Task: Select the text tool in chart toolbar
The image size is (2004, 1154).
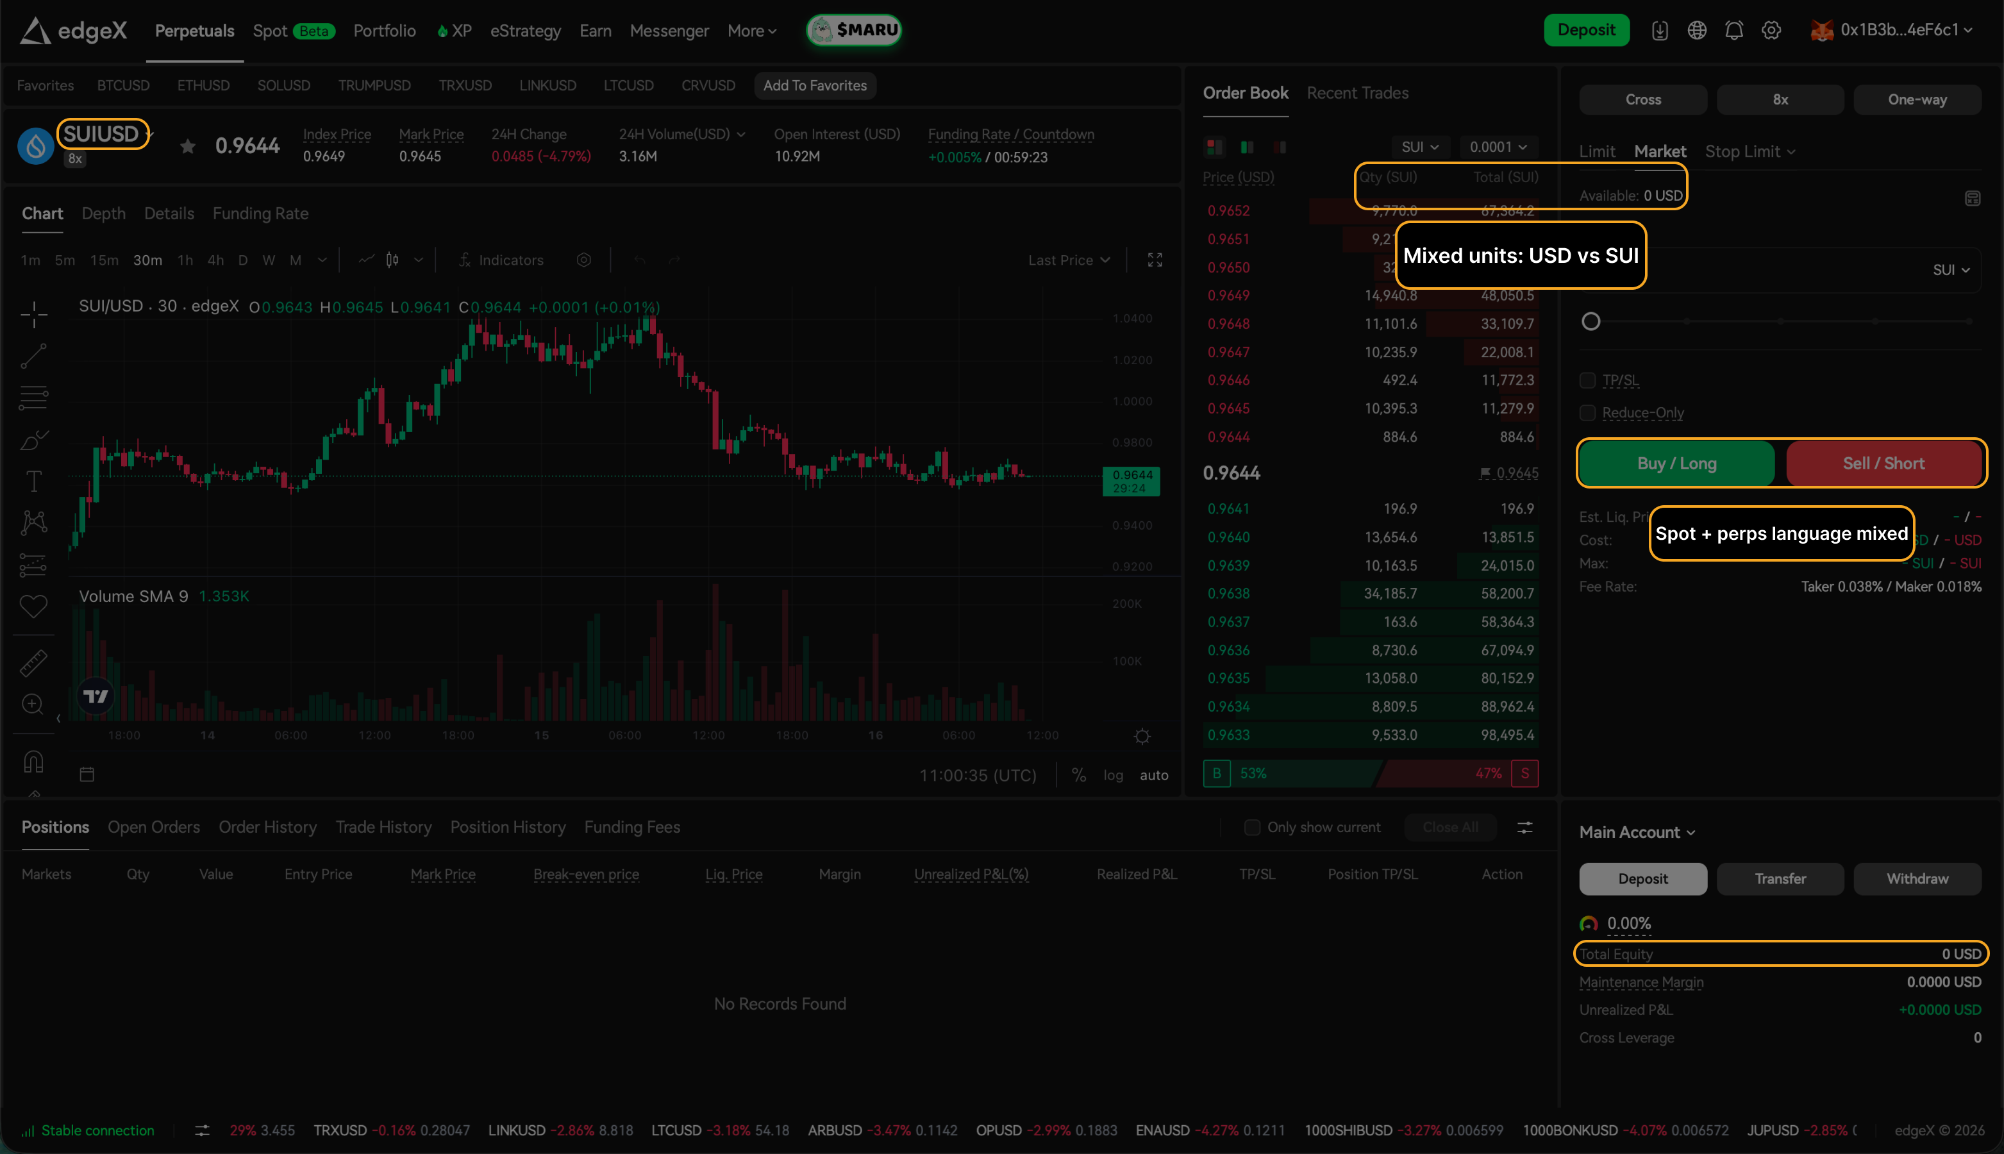Action: click(33, 481)
